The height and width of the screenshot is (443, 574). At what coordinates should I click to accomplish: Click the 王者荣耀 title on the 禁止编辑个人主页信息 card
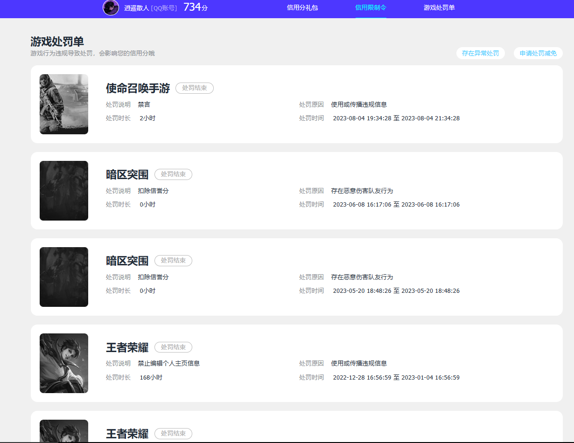[127, 347]
